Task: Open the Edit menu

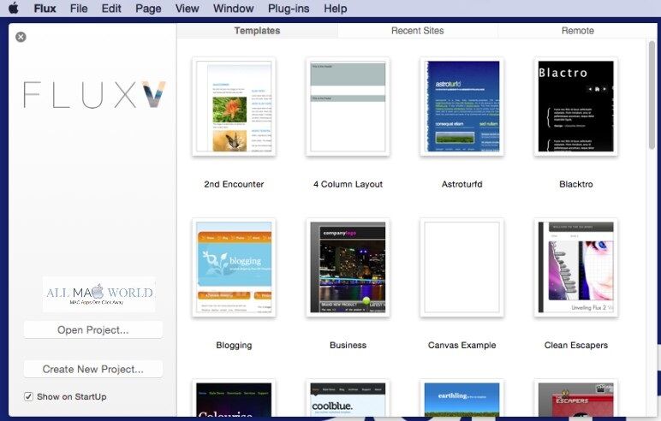Action: tap(111, 9)
